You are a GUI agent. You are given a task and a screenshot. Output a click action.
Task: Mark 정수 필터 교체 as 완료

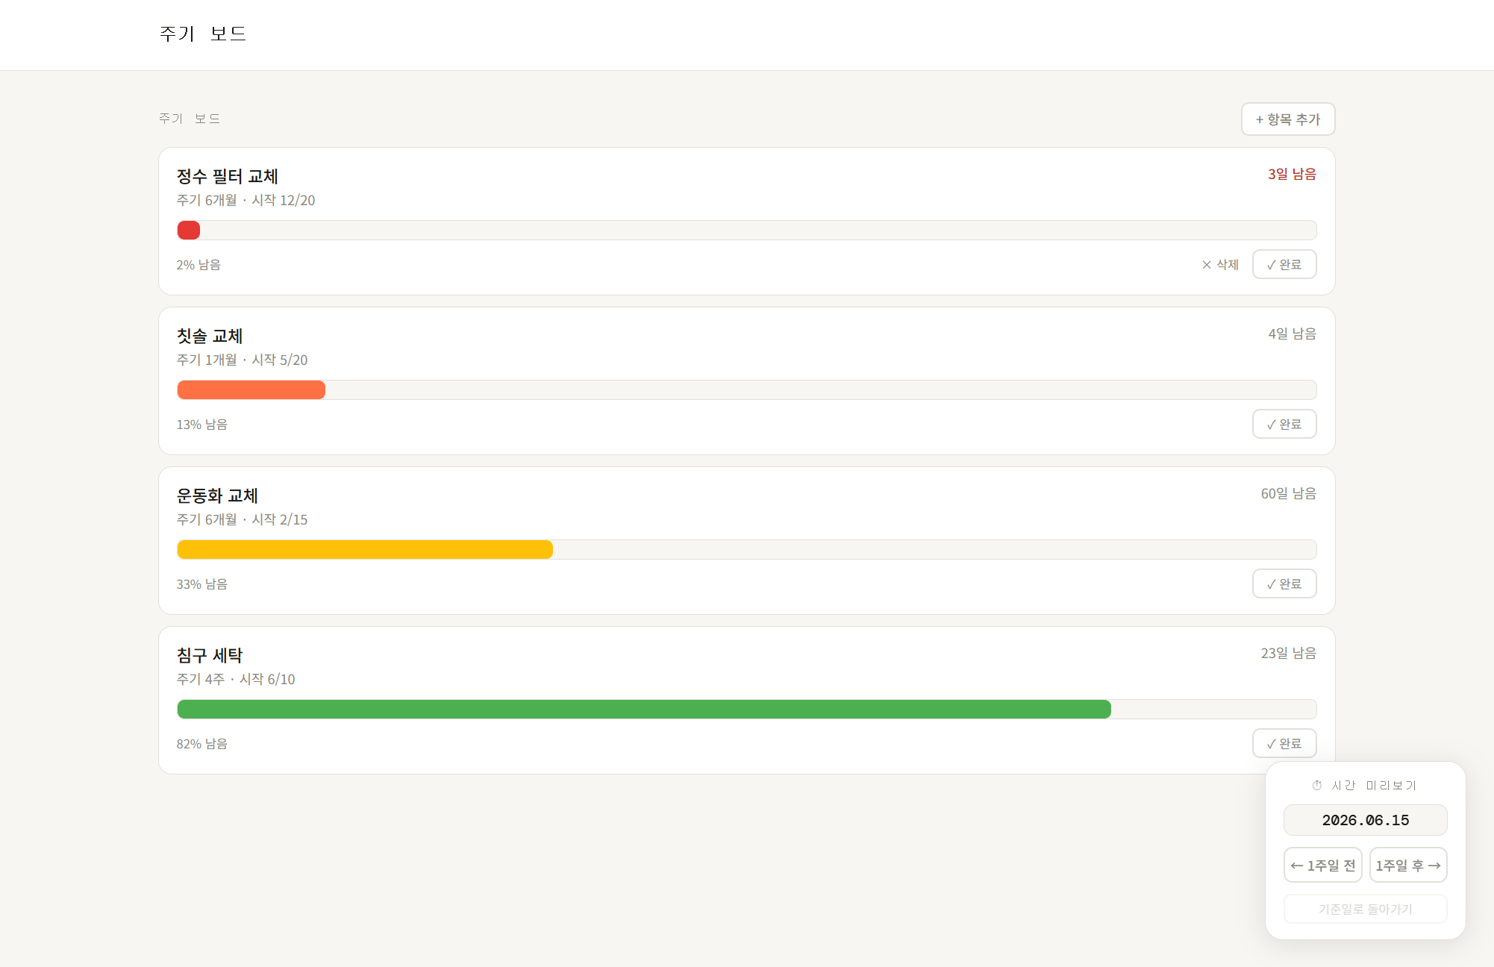(1284, 265)
